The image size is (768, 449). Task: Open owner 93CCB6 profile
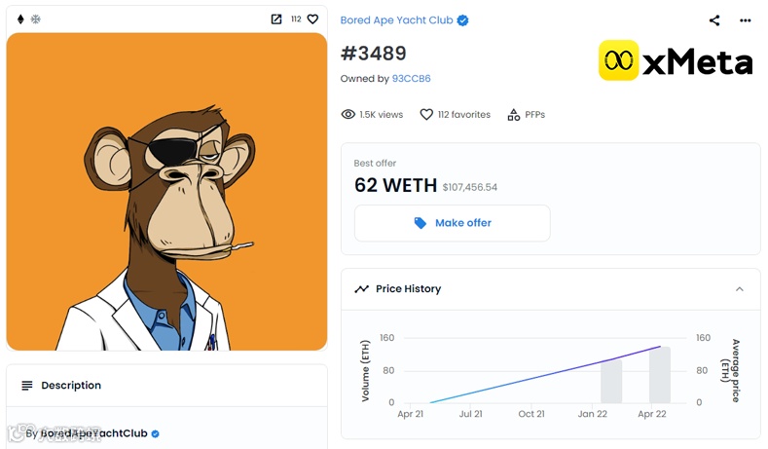(411, 78)
